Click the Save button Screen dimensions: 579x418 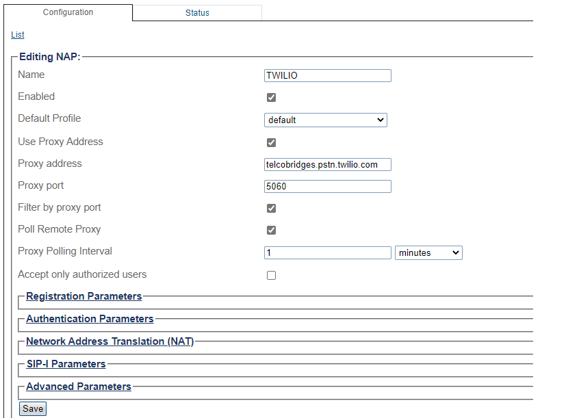point(33,409)
